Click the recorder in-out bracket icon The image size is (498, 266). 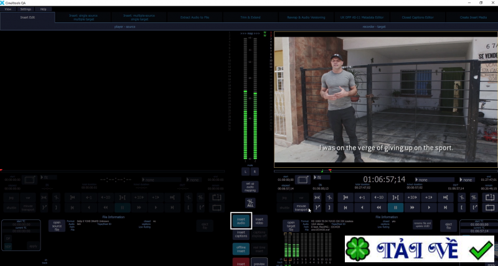(x=317, y=197)
